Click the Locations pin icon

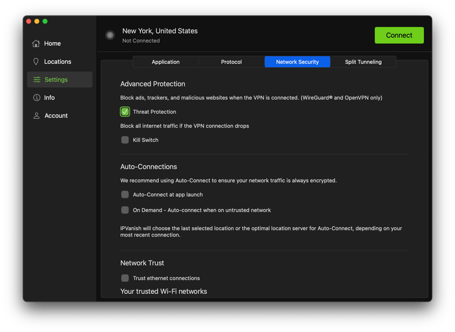click(x=36, y=61)
